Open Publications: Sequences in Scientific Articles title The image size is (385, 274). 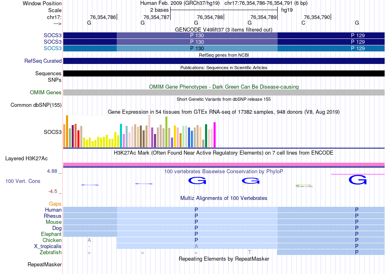pos(224,68)
